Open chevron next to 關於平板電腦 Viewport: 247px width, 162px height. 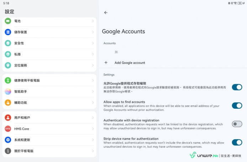pos(93,151)
